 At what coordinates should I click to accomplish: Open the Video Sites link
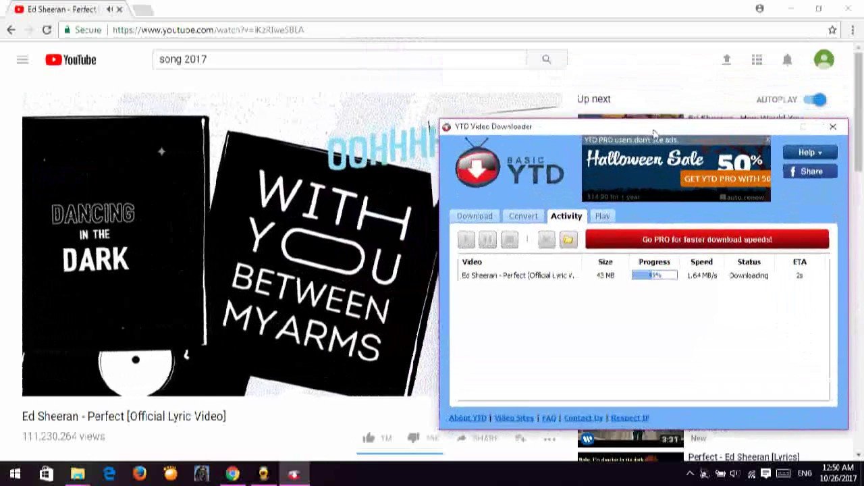(514, 418)
